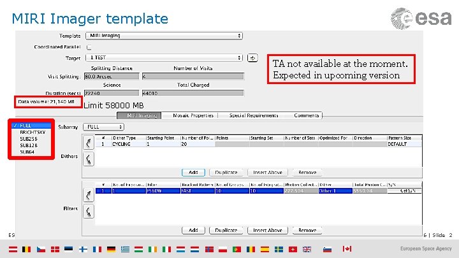Click the Portugal flag icon
459x258 pixels.
(x=237, y=249)
